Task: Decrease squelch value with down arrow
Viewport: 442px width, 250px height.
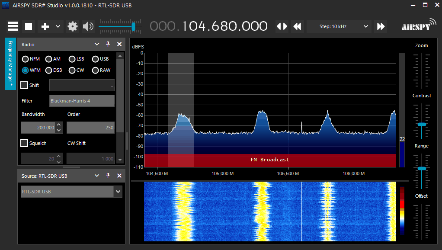Action: click(59, 161)
